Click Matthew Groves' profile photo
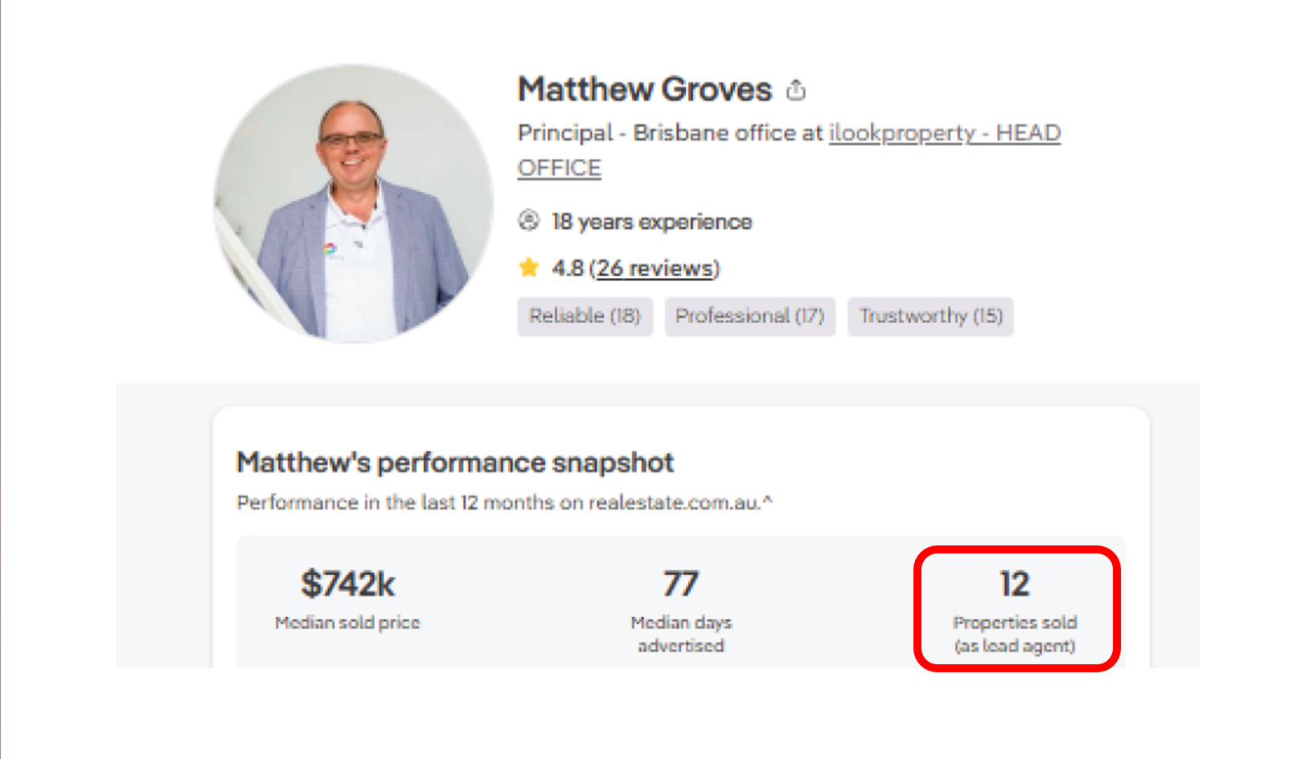Viewport: 1305px width, 759px height. click(x=353, y=204)
